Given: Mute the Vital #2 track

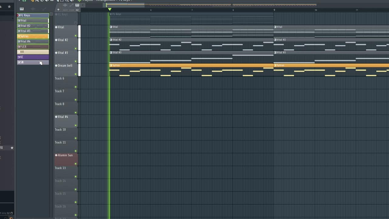Looking at the screenshot, I should click(76, 48).
